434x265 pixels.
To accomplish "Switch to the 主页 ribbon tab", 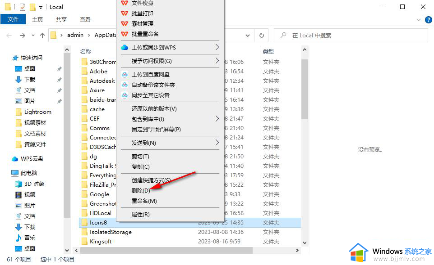I will (37, 20).
